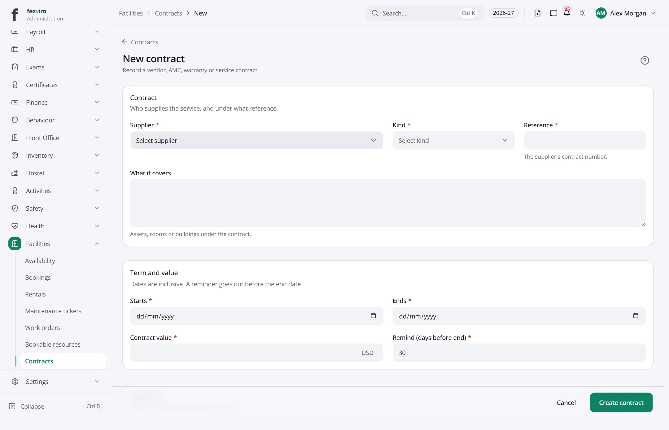Click the Cancel button
This screenshot has height=430, width=669.
(566, 402)
